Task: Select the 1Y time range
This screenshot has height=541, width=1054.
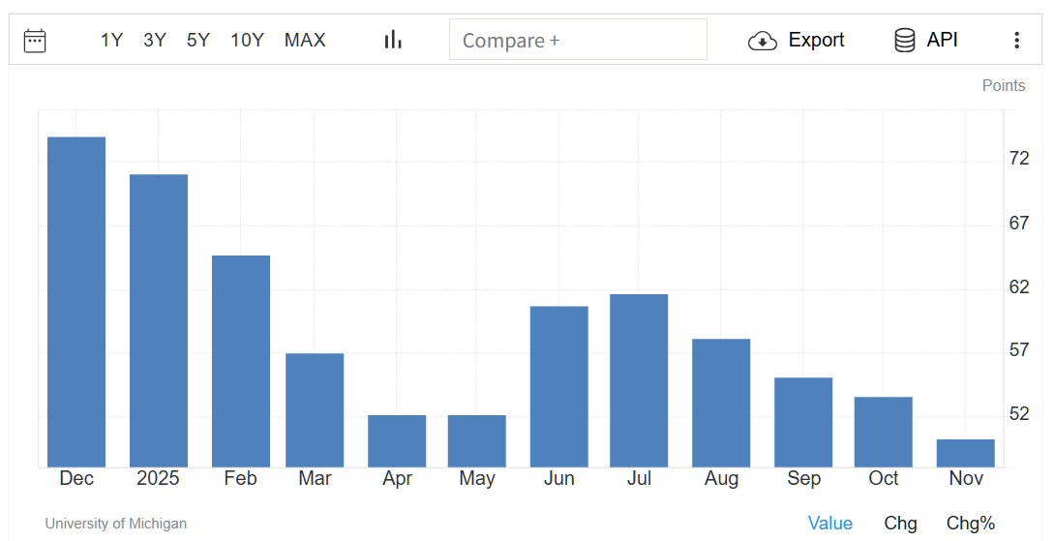Action: (111, 40)
